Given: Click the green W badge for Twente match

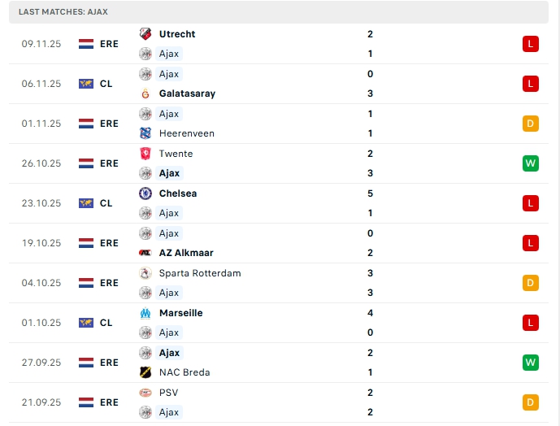Looking at the screenshot, I should point(531,163).
